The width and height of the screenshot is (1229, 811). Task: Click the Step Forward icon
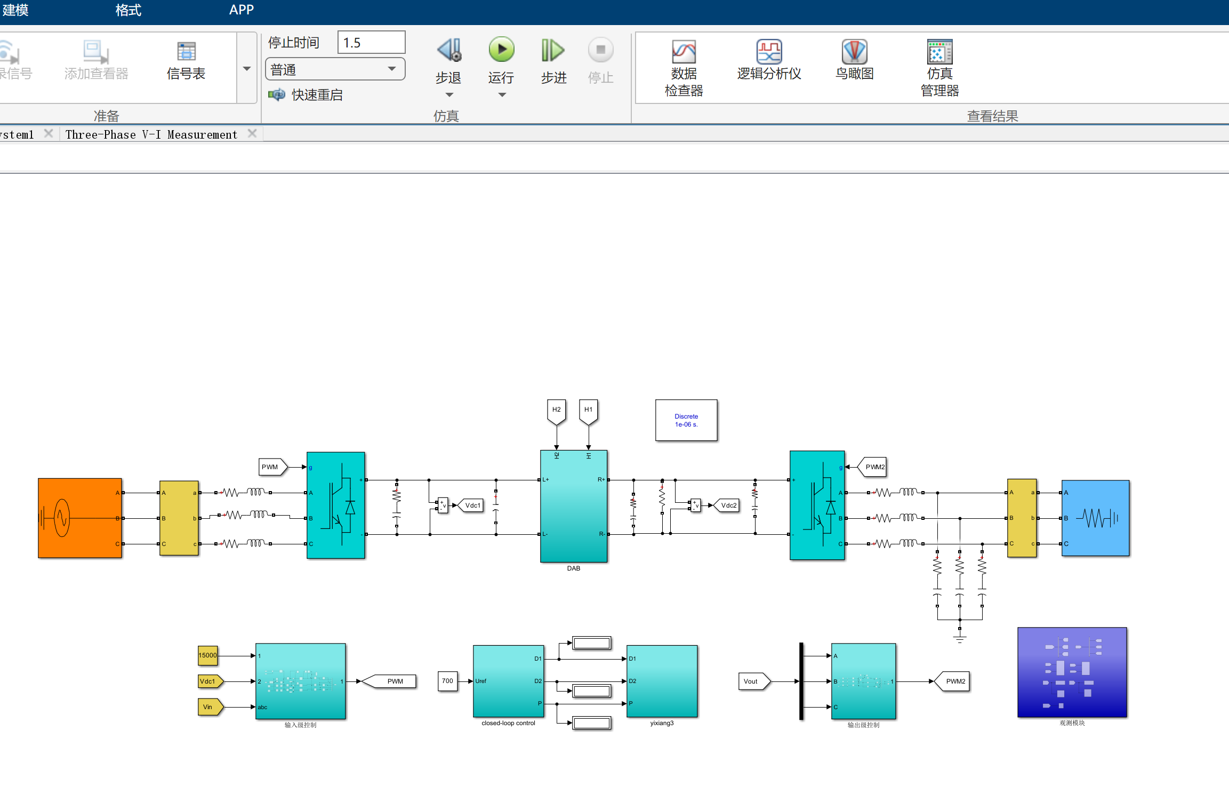pos(553,50)
